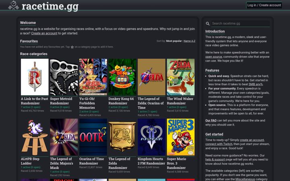Click 'ALttPR Step Ladder' title text
This screenshot has height=181, width=290.
(x=30, y=161)
